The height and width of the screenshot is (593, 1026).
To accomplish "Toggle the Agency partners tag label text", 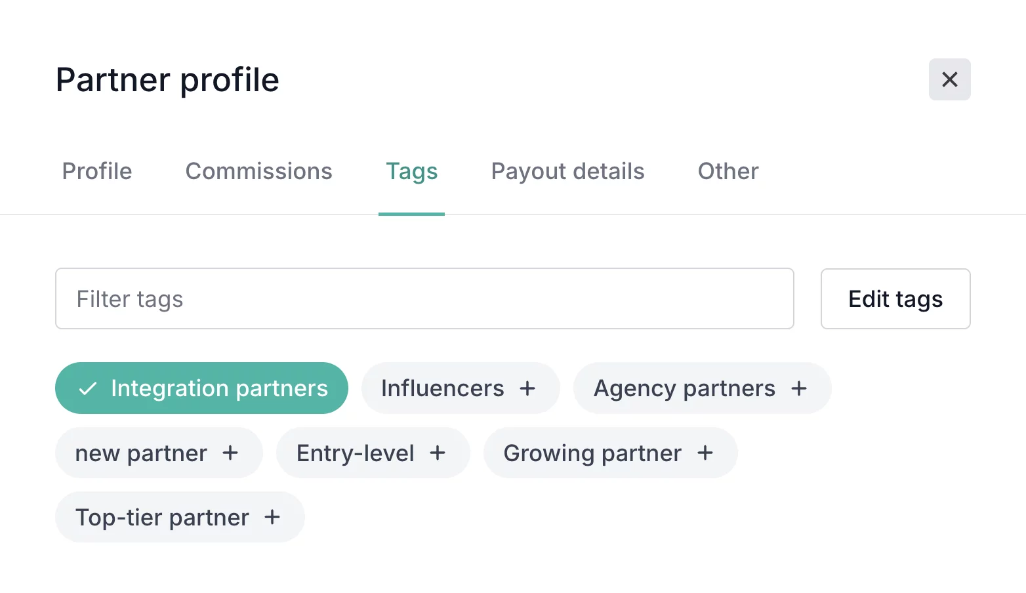I will [684, 388].
